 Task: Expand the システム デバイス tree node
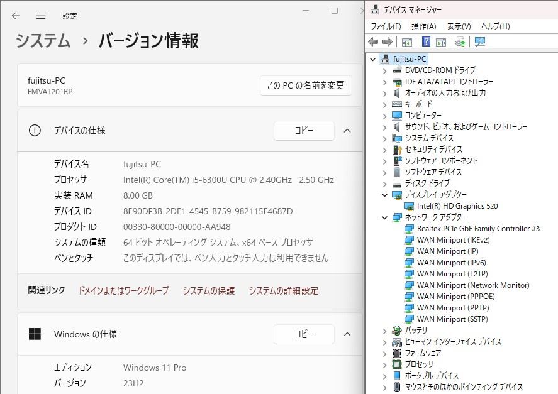pos(385,139)
